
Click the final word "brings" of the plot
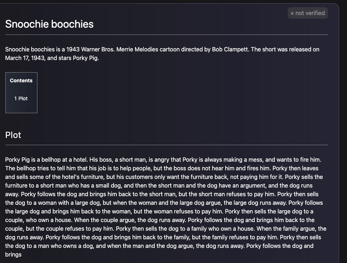(x=13, y=254)
